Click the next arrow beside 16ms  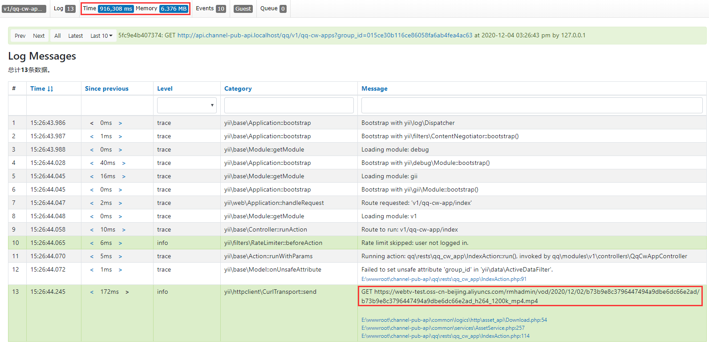click(x=124, y=176)
